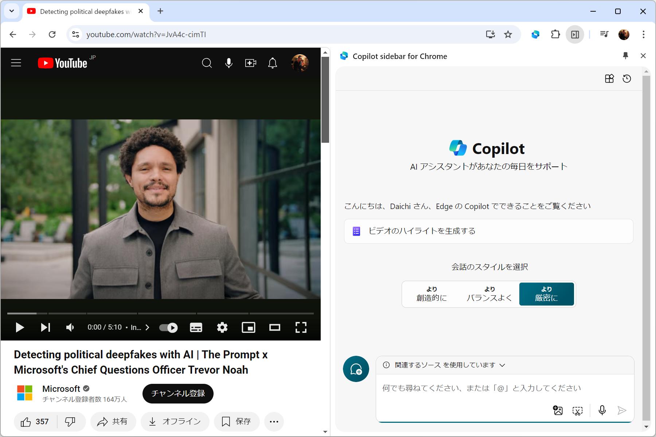Reload the page
The height and width of the screenshot is (437, 656).
point(52,35)
